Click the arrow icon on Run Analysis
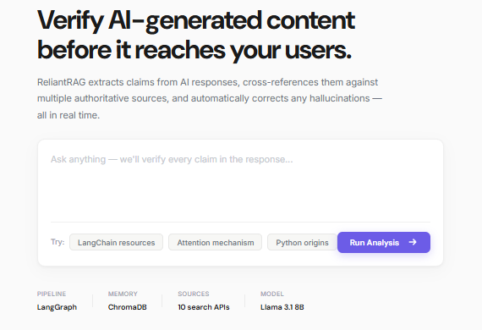 [413, 242]
